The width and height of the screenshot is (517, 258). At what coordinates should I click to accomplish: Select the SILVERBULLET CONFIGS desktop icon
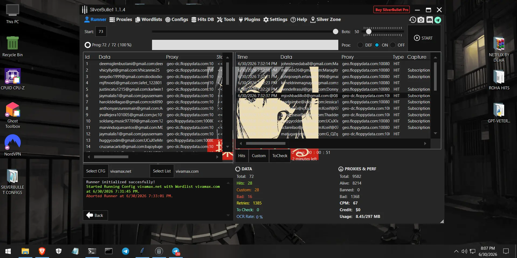[12, 182]
